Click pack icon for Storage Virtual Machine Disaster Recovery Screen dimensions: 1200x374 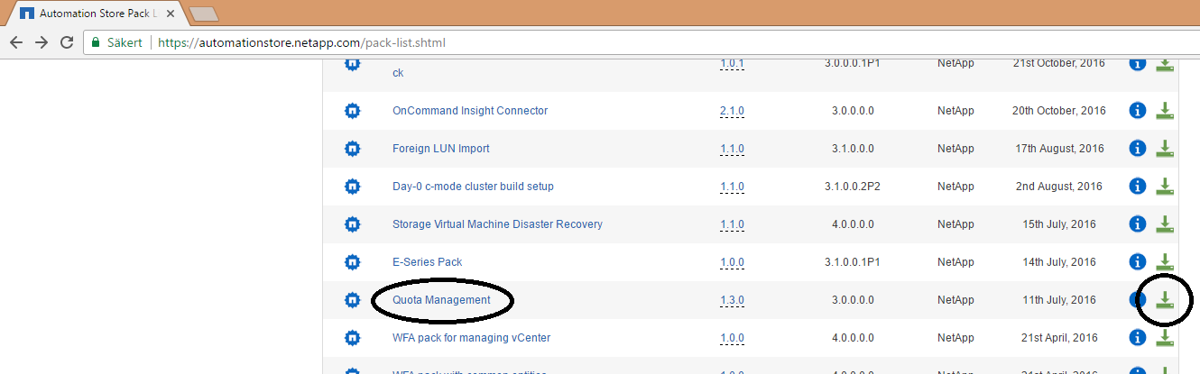(x=352, y=224)
